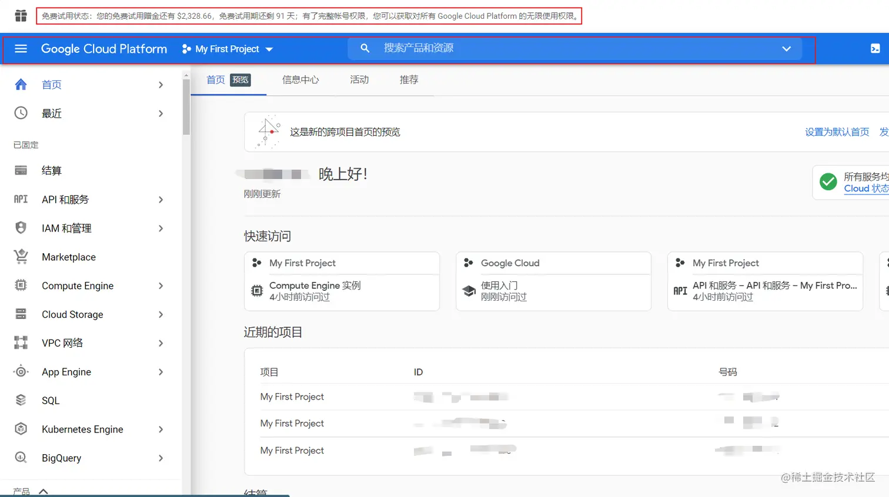
Task: Click the graduation cap icon in Google Cloud card
Action: (x=469, y=290)
